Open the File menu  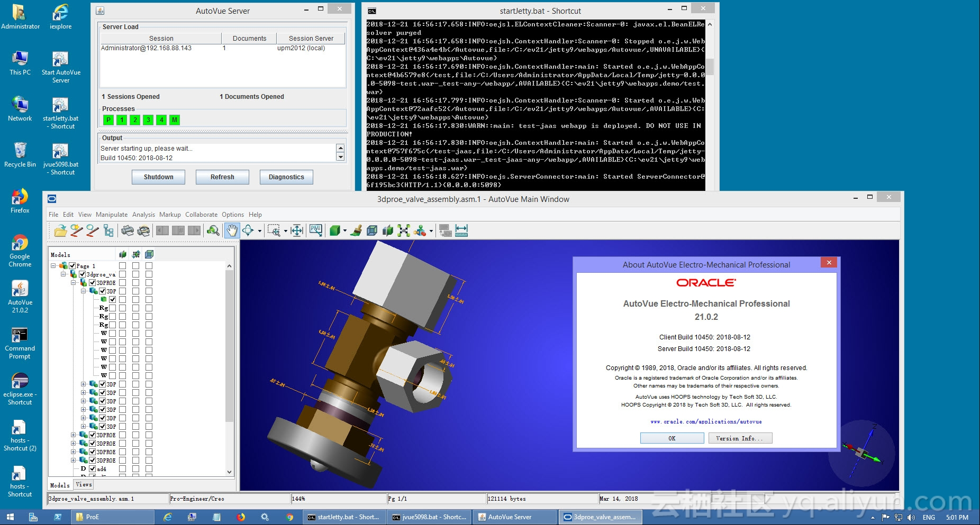(53, 215)
